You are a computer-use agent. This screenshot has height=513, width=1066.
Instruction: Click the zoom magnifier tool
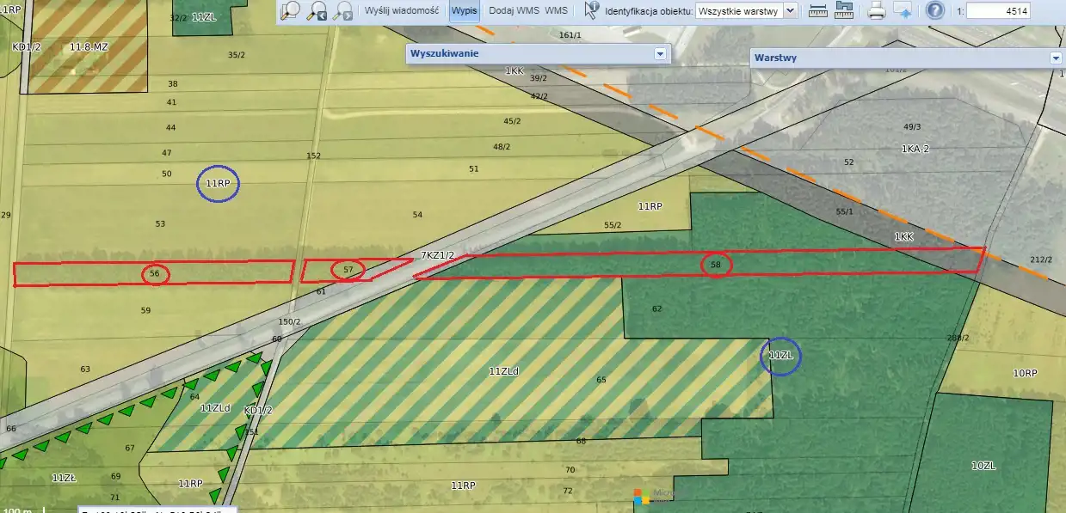pos(291,10)
